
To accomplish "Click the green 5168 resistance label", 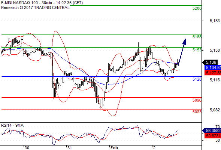I will click(197, 37).
